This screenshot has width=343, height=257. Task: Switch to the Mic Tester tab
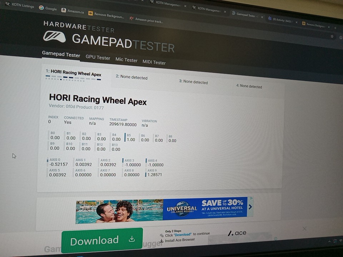126,60
